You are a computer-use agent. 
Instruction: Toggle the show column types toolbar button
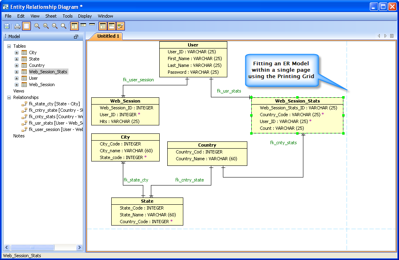103,26
